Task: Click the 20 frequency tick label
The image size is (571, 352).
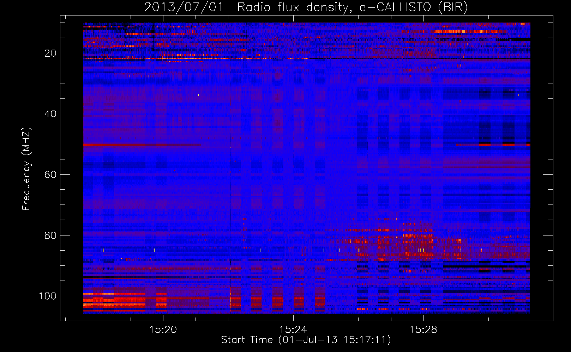Action: point(50,53)
